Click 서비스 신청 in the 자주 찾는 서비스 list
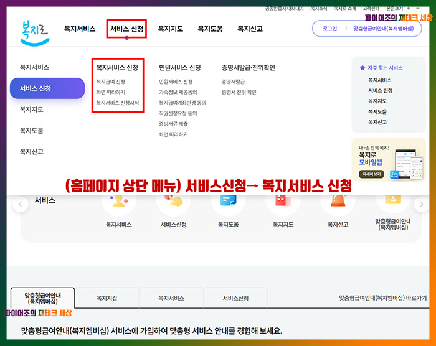The image size is (436, 346). coord(380,91)
